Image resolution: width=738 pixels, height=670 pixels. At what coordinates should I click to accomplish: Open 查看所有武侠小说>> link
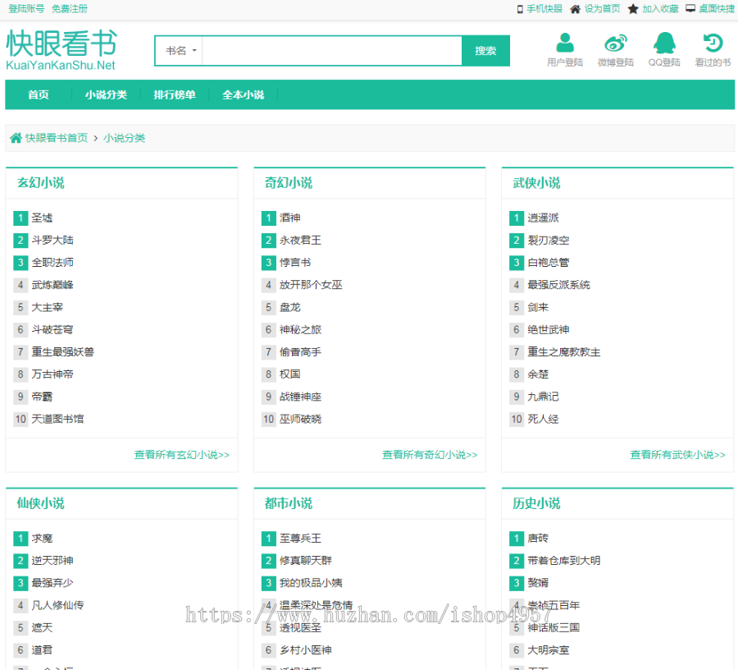(x=678, y=455)
